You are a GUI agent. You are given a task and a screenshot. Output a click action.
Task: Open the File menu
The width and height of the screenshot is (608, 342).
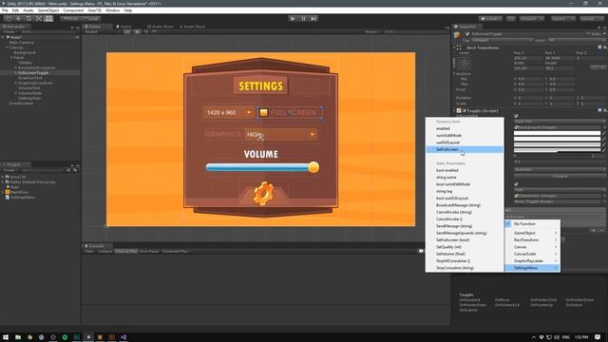5,10
